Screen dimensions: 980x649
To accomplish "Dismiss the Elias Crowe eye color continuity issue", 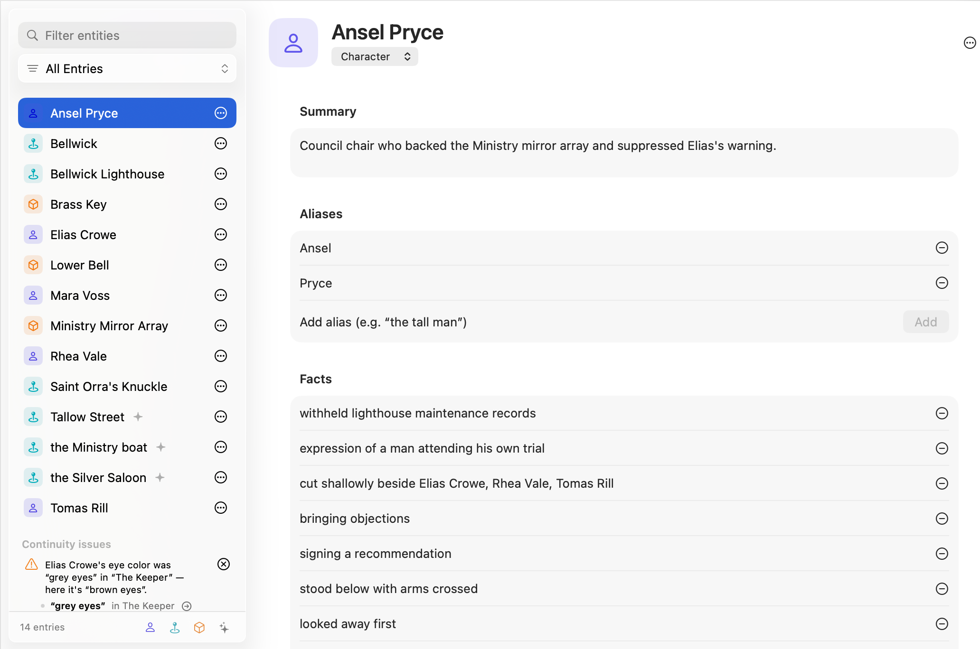I will click(224, 564).
